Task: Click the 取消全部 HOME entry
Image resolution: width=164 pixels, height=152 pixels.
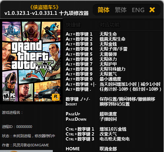Action: point(108,149)
